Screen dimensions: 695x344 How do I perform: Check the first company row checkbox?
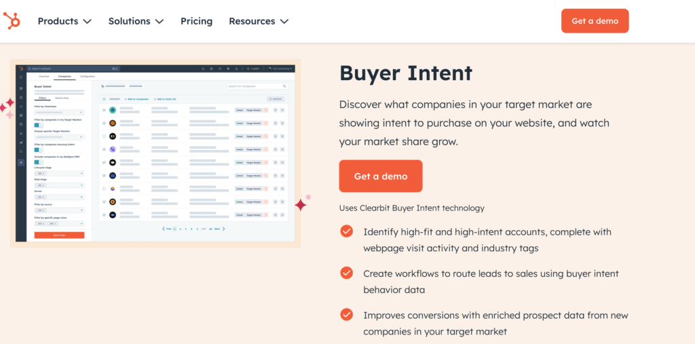click(104, 110)
